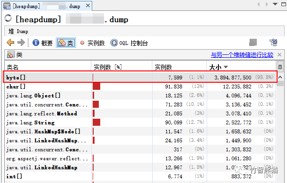Sort by the 大小 column descending arrow
This screenshot has width=287, height=183.
(x=226, y=67)
